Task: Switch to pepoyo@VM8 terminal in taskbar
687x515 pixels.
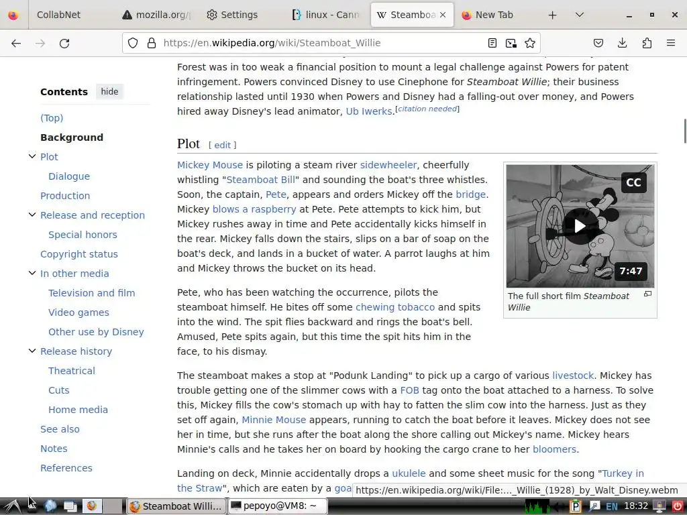Action: pos(277,506)
